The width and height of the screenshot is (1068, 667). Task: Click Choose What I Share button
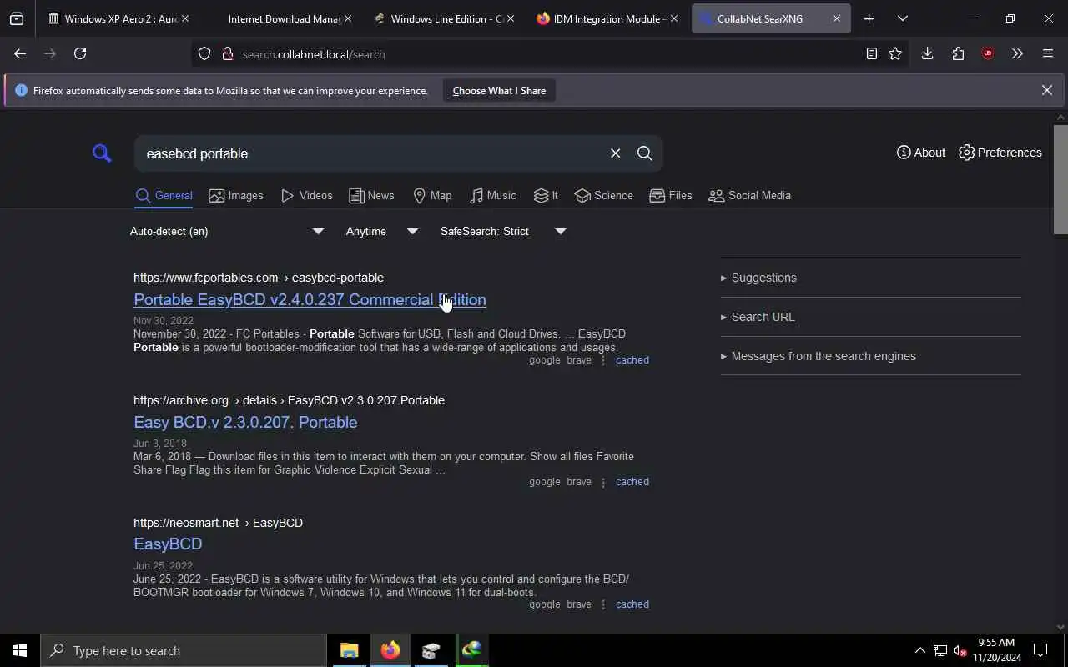(499, 90)
